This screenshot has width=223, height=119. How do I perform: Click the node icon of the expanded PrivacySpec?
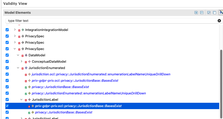[x=23, y=49]
